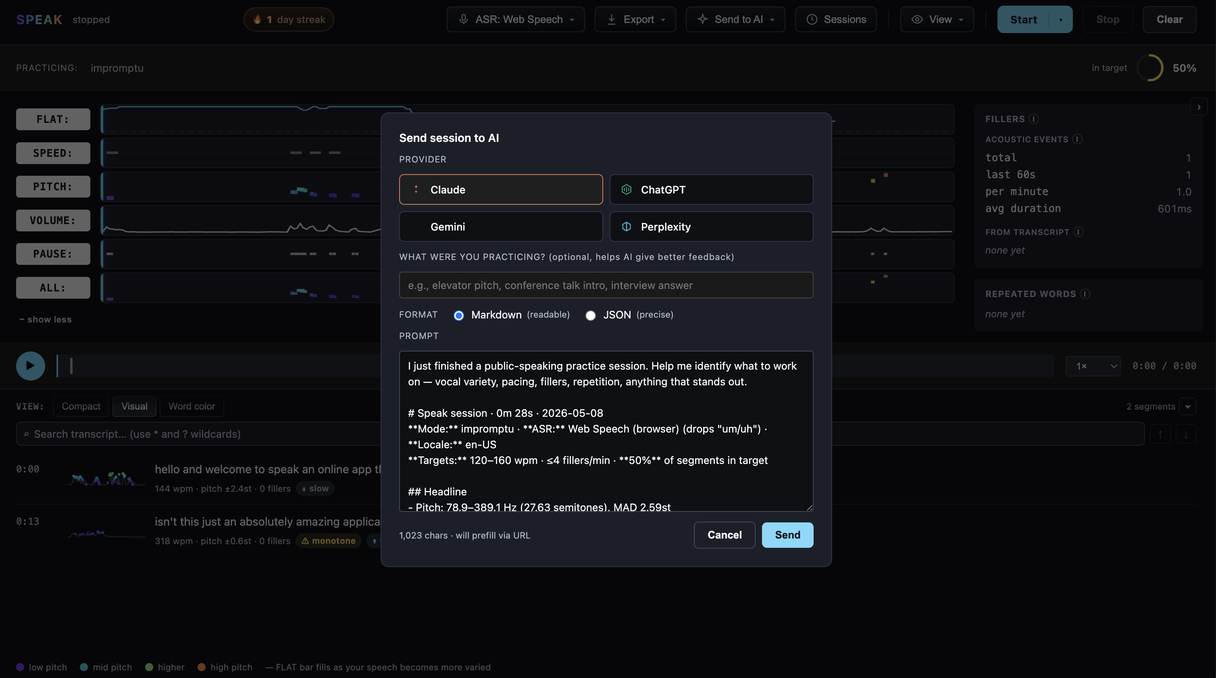Click the clock icon on Sessions
The width and height of the screenshot is (1216, 678).
click(812, 19)
